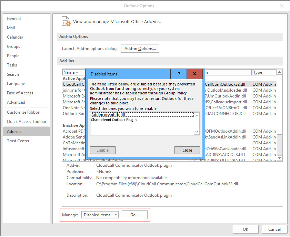Open Quick Access Toolbar settings
This screenshot has height=237, width=290.
pyautogui.click(x=27, y=121)
